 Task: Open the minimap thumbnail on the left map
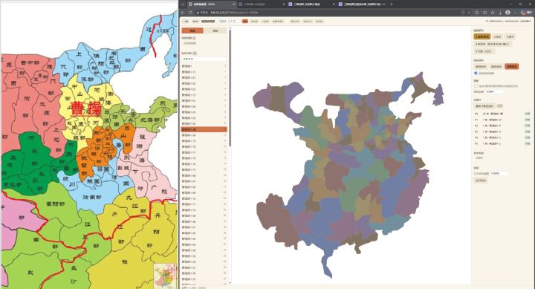click(165, 276)
